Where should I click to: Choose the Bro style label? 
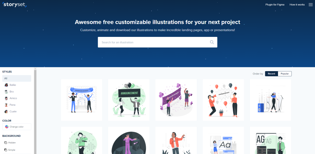point(12,92)
